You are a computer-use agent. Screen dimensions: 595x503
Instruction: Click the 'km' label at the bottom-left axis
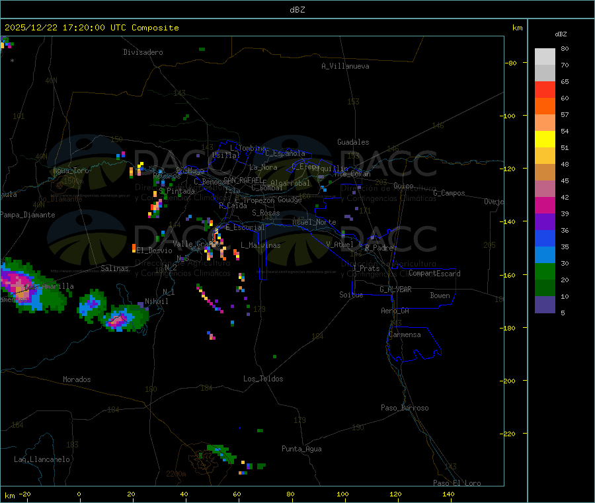10,496
